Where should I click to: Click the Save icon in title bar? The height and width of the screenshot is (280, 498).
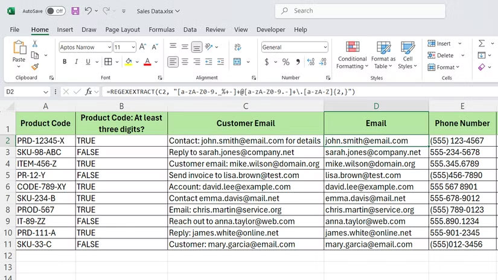75,11
